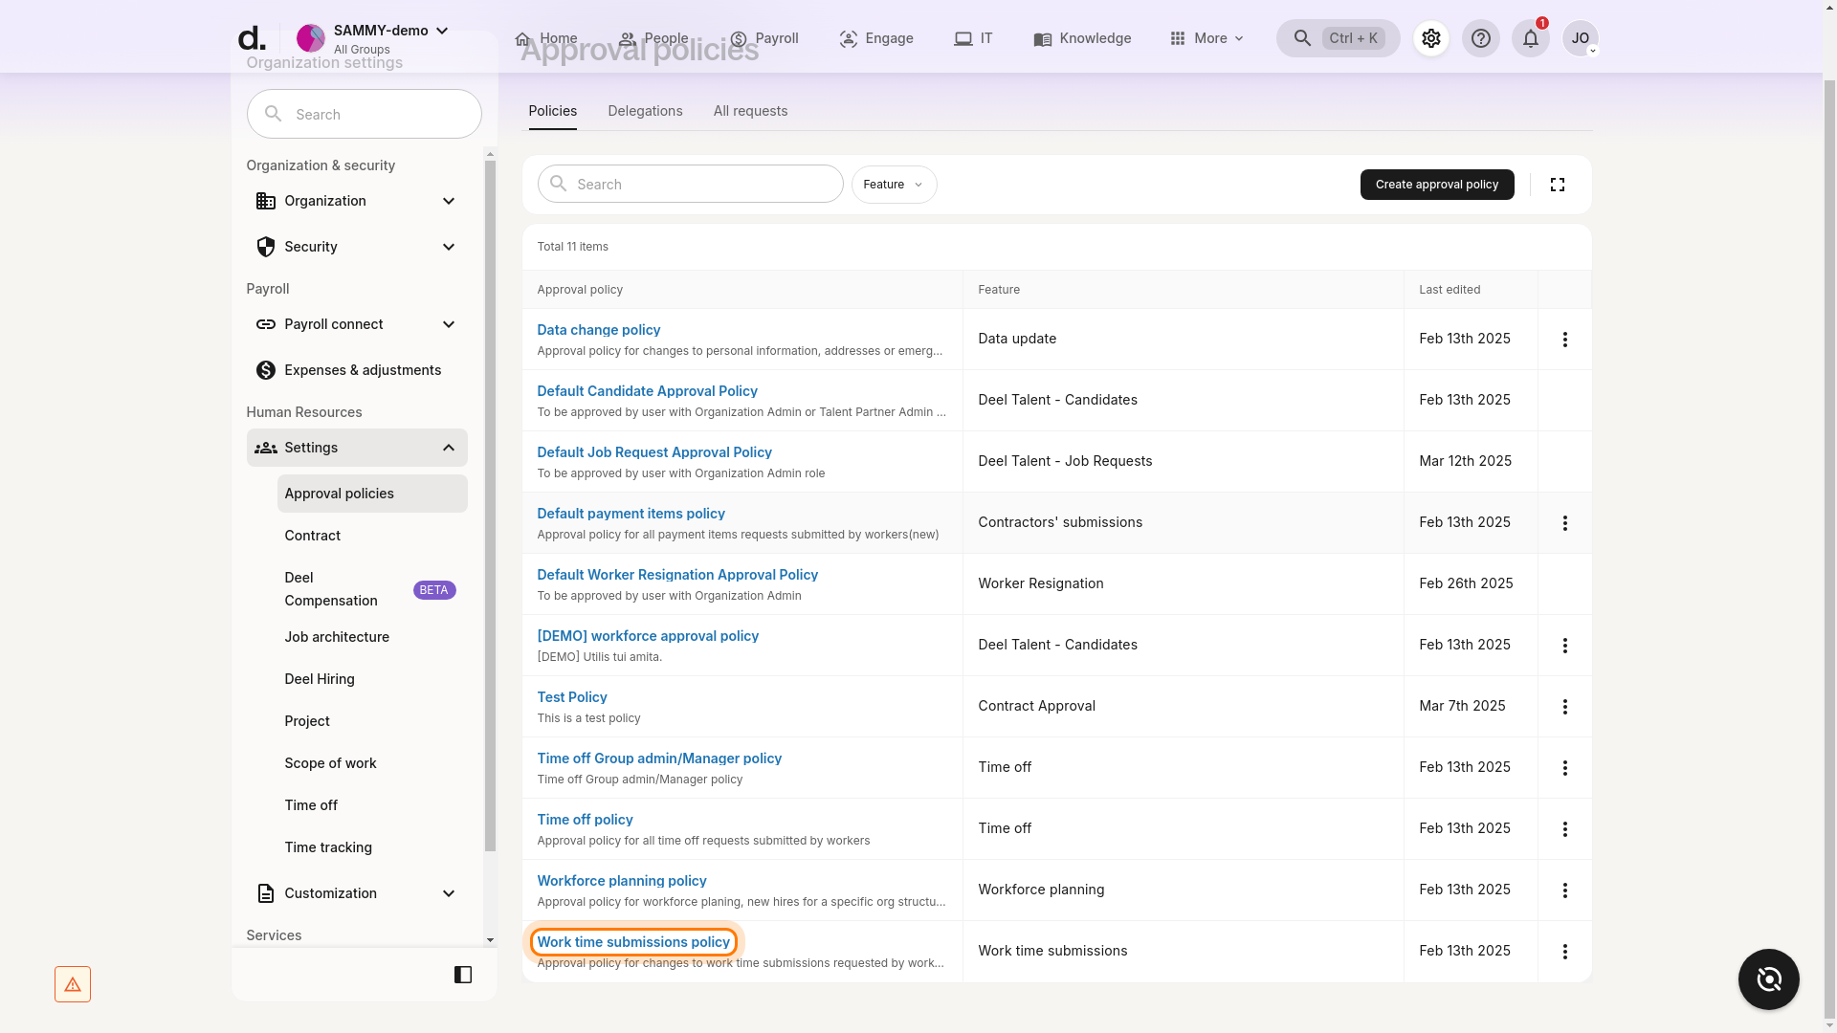Open more options for Data change policy

pos(1564,340)
